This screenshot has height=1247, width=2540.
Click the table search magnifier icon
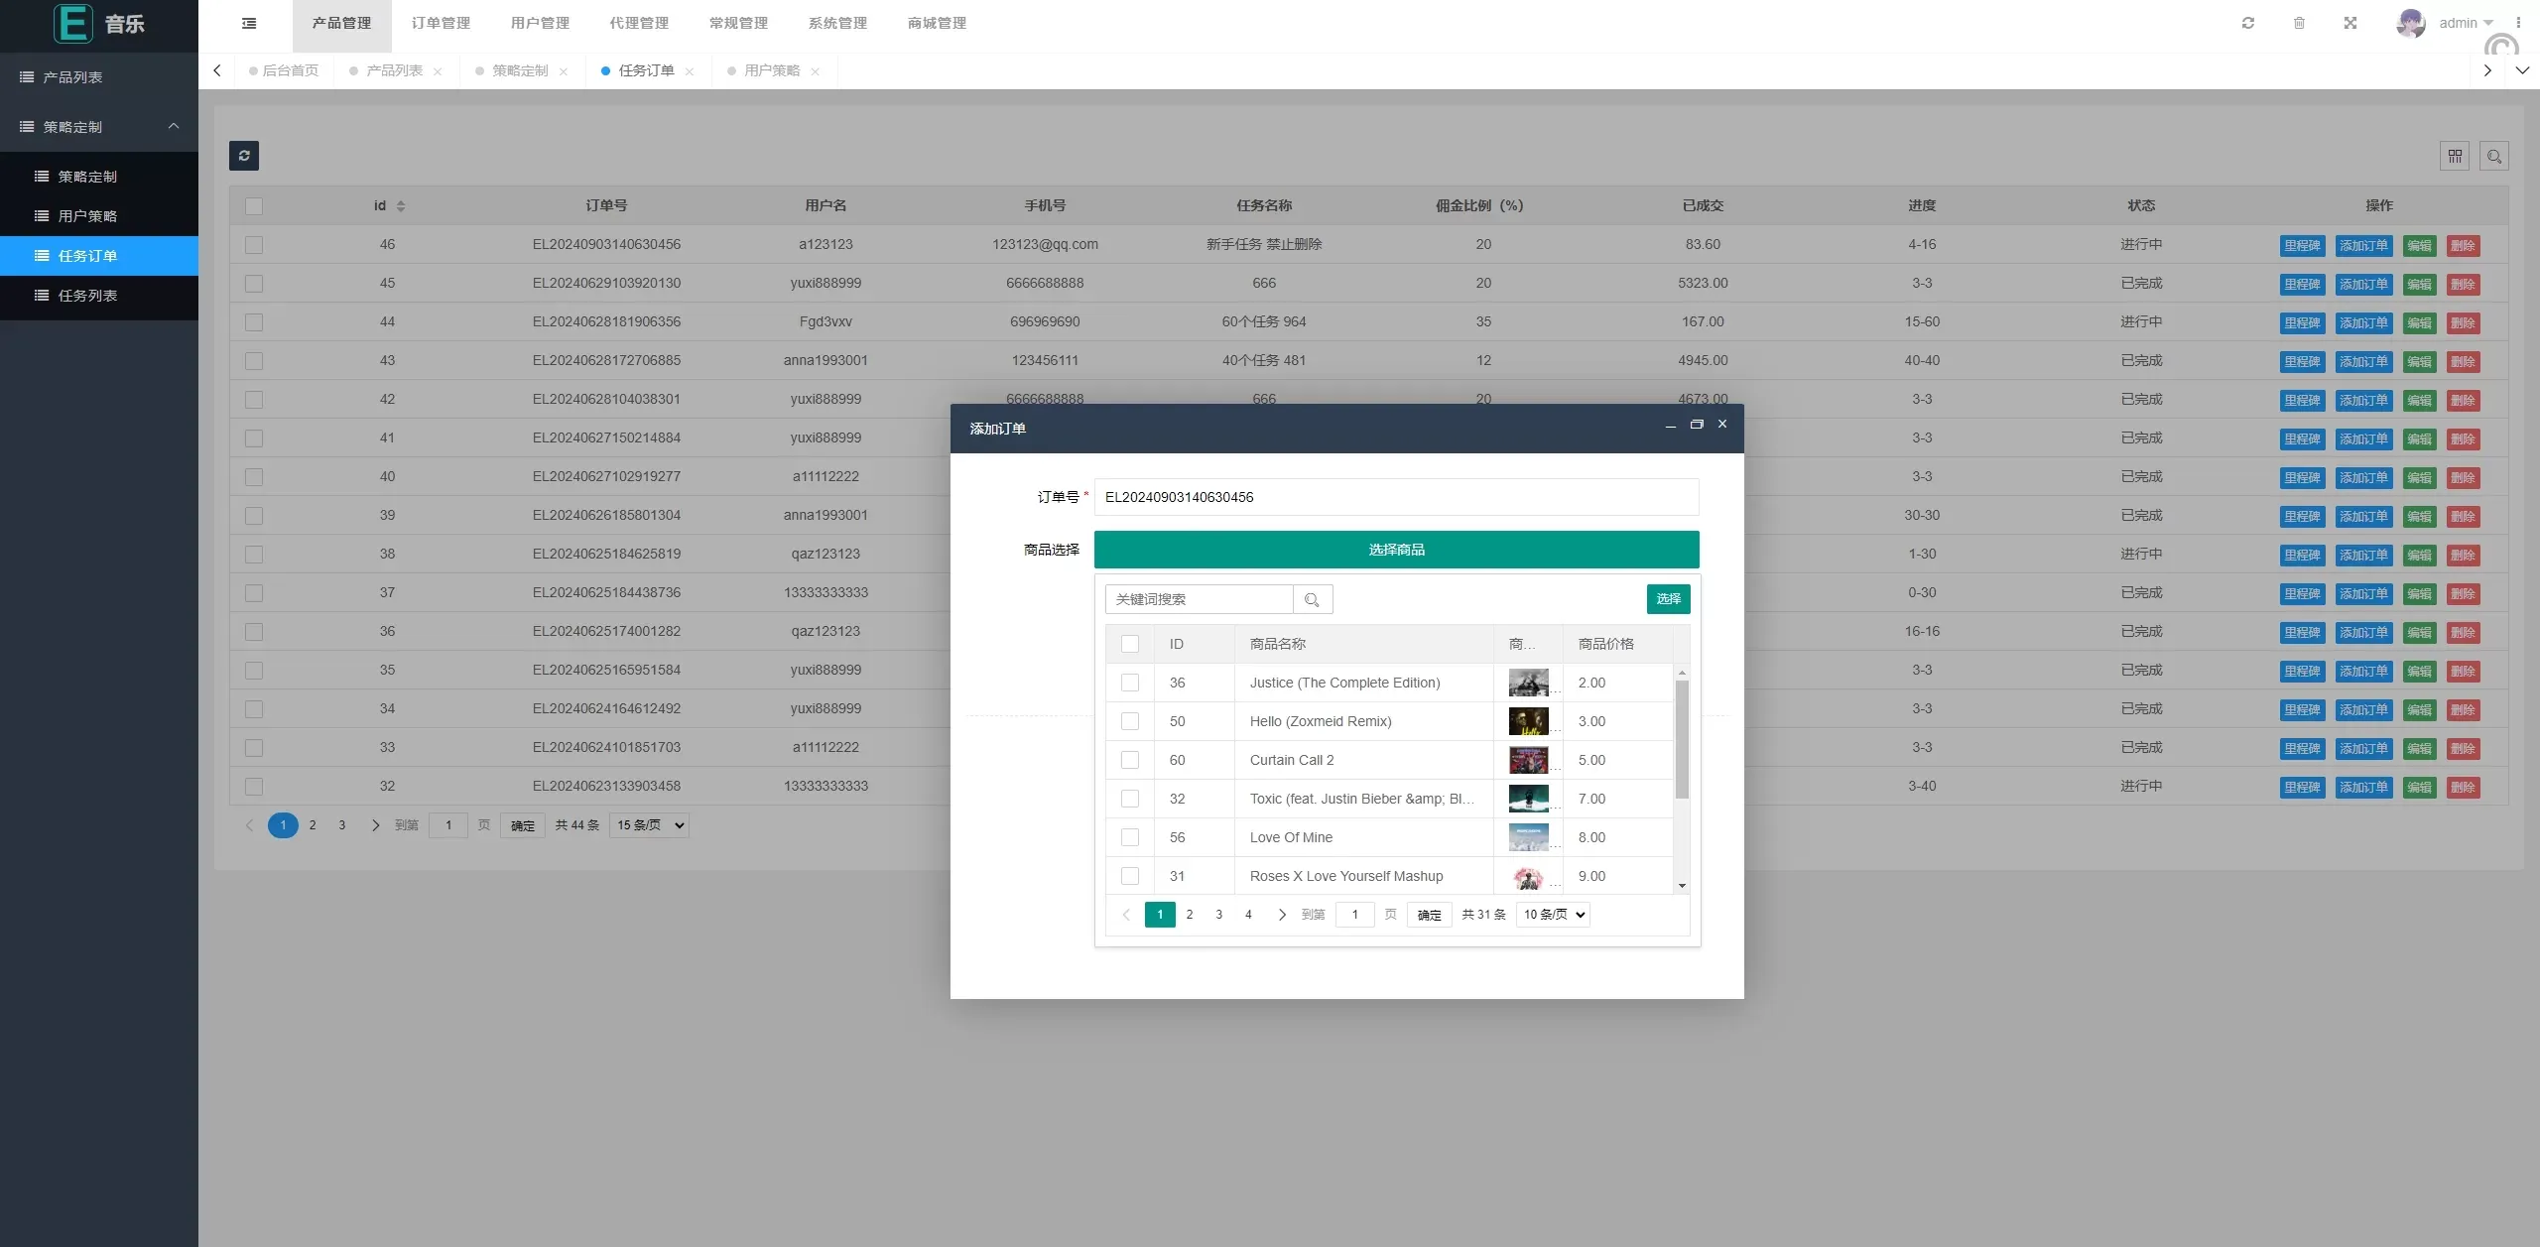tap(2494, 156)
